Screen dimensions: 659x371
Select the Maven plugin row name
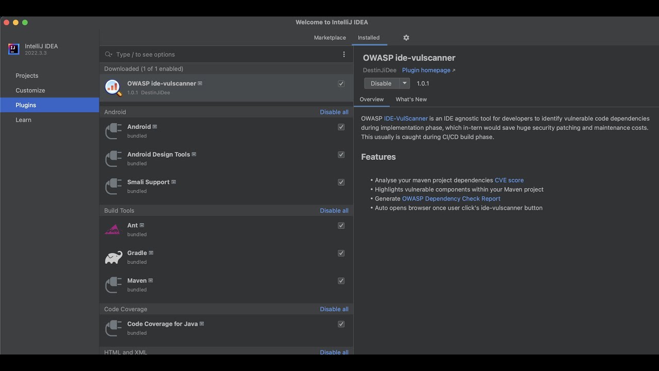137,281
